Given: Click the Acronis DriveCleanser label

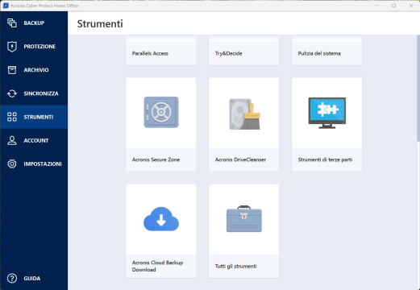Looking at the screenshot, I should coord(240,159).
